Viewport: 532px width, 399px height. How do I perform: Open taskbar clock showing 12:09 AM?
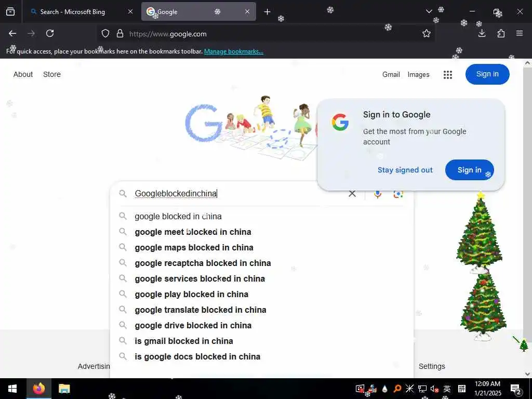point(487,389)
